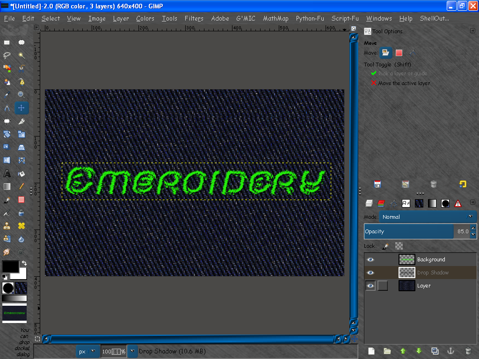Image resolution: width=479 pixels, height=359 pixels.
Task: Delete layer using the trash icon
Action: (x=468, y=351)
